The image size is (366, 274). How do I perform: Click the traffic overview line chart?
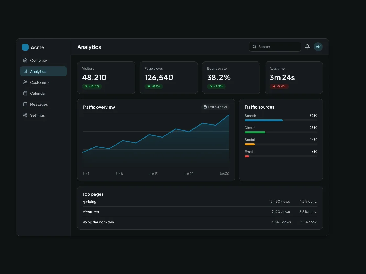click(156, 140)
